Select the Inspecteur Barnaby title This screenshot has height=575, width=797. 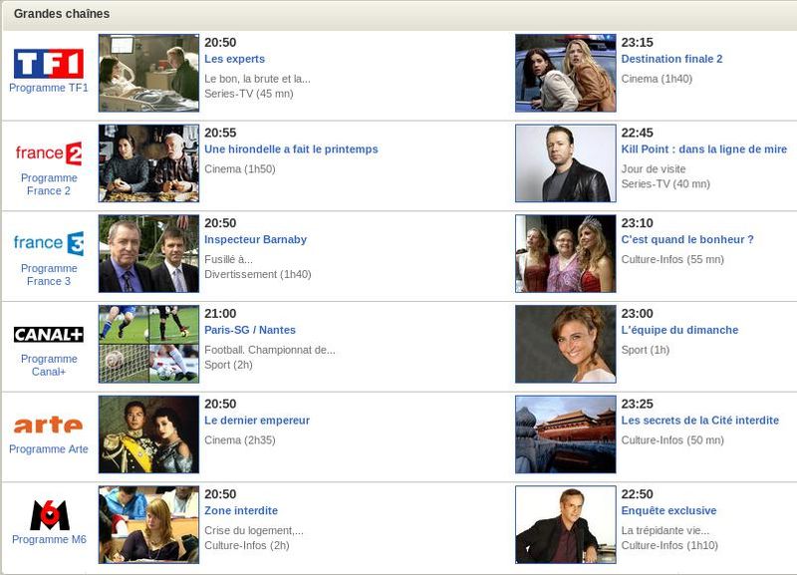255,239
